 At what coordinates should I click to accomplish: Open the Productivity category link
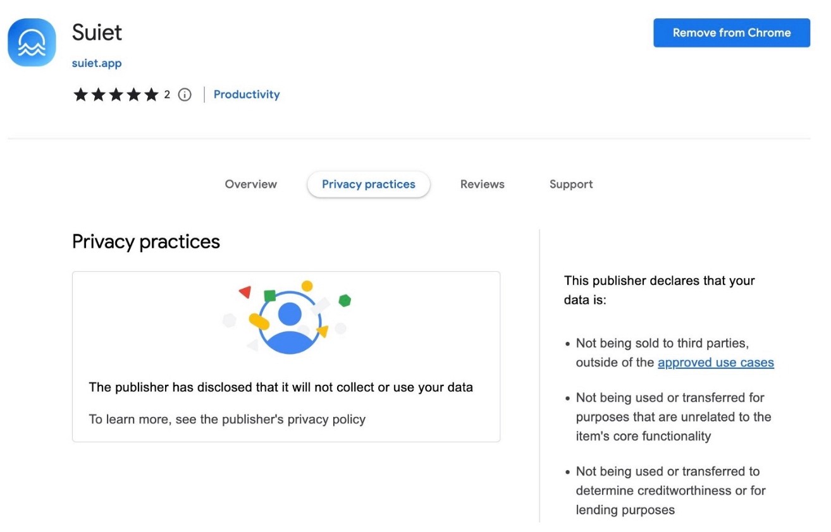coord(247,95)
